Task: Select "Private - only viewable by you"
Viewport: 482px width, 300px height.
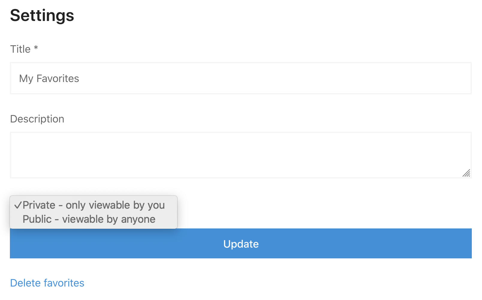Action: pyautogui.click(x=94, y=205)
